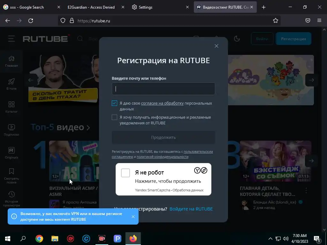Open a new browser tab
This screenshot has width=327, height=245.
click(x=263, y=7)
